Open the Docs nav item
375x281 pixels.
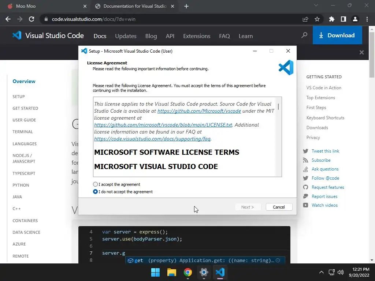(100, 36)
